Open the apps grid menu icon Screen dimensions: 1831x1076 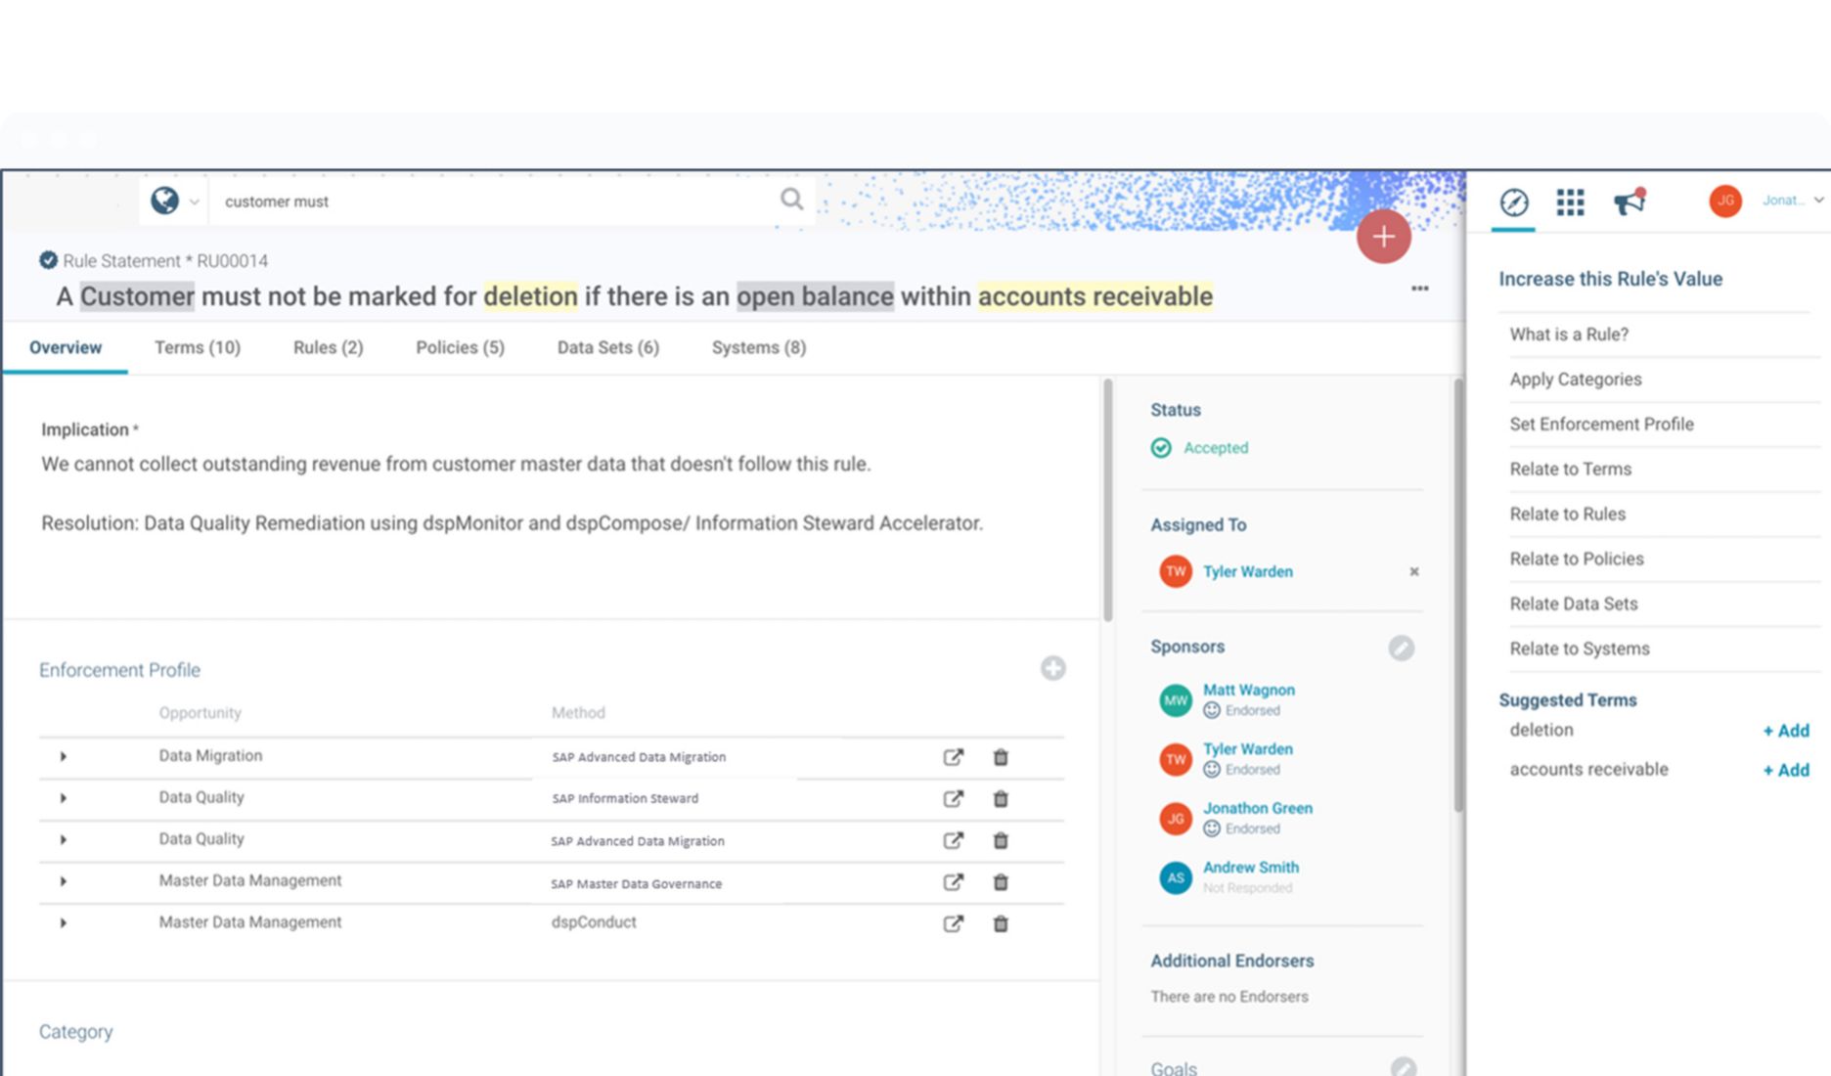point(1570,202)
